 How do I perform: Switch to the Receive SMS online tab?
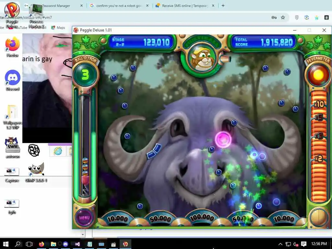184,6
